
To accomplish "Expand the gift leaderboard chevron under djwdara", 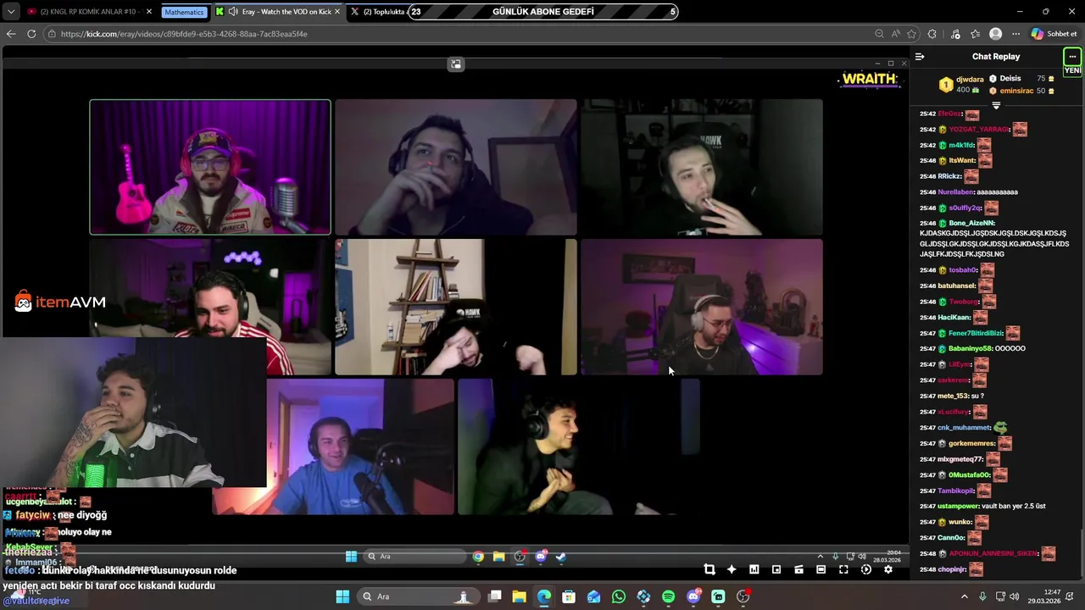I will coord(996,106).
